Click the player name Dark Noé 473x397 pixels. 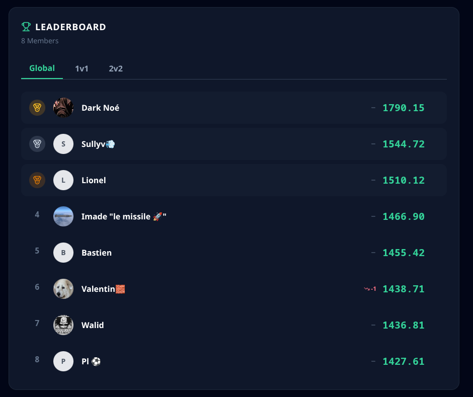pyautogui.click(x=100, y=108)
